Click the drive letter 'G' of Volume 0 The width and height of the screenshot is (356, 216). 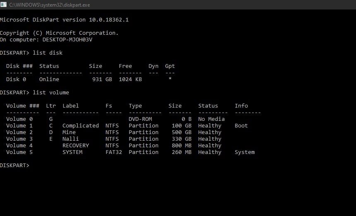click(51, 119)
